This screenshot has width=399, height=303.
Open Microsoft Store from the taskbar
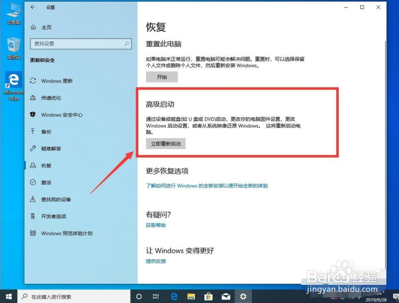[x=209, y=296]
